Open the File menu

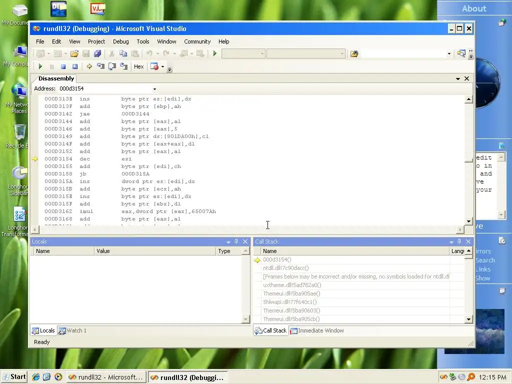pos(40,41)
